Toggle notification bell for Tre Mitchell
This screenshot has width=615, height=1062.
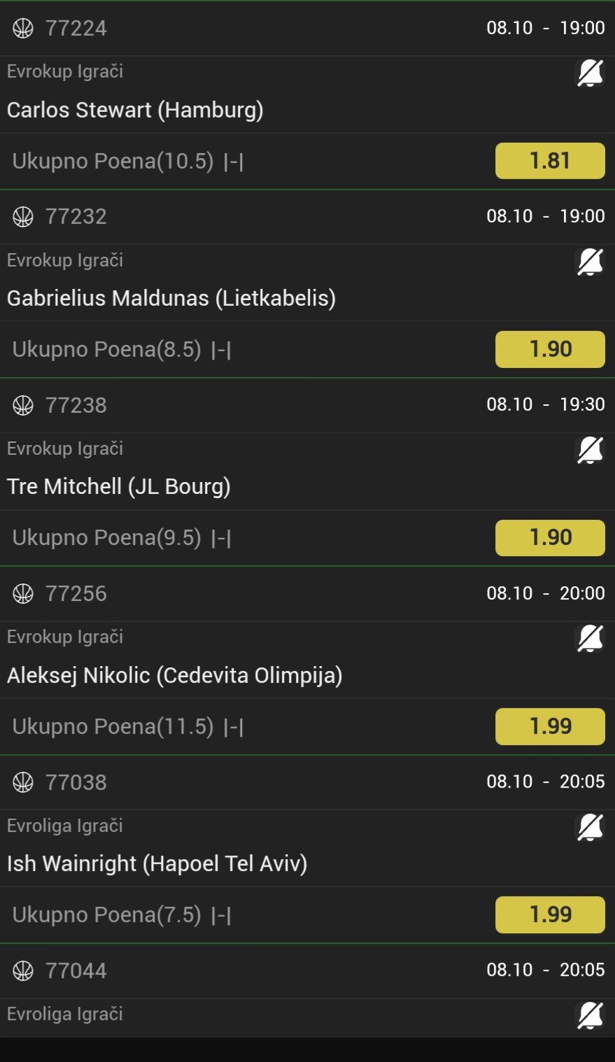[590, 450]
